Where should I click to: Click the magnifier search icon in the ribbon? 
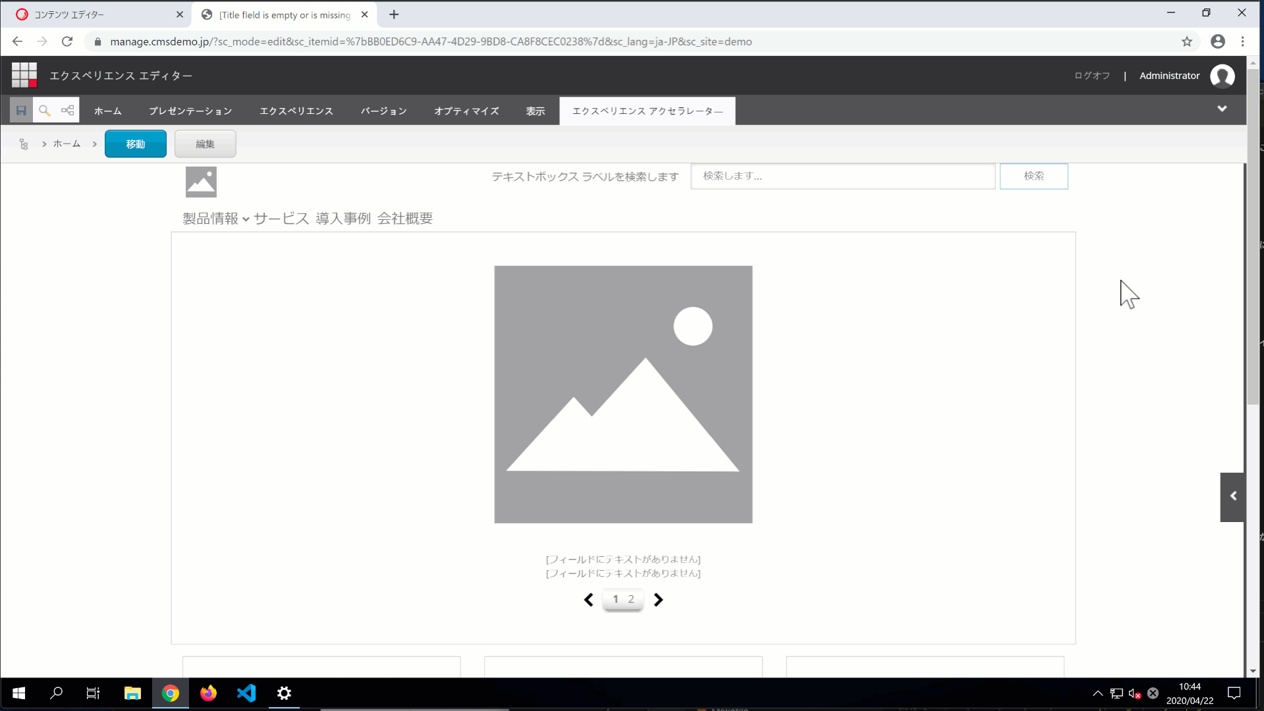[44, 111]
